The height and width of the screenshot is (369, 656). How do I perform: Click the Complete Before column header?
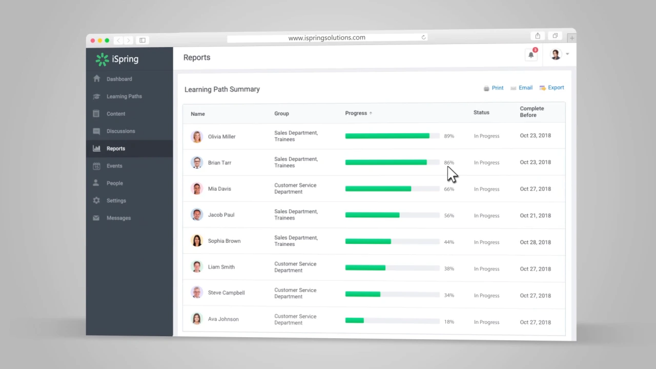coord(532,112)
